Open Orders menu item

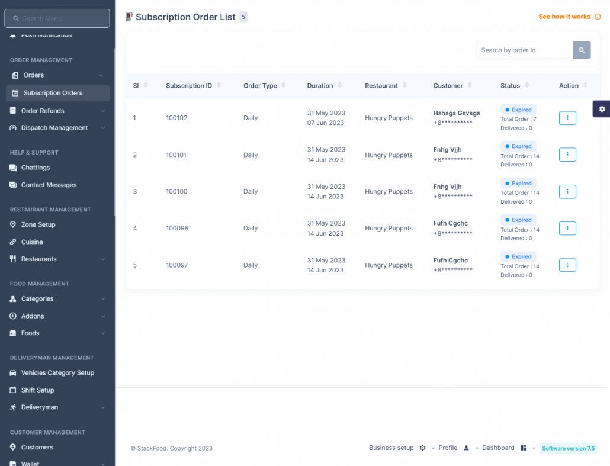coord(57,75)
